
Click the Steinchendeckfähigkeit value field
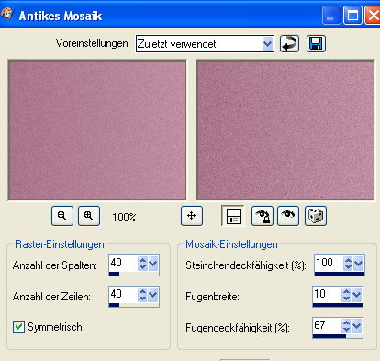click(329, 263)
